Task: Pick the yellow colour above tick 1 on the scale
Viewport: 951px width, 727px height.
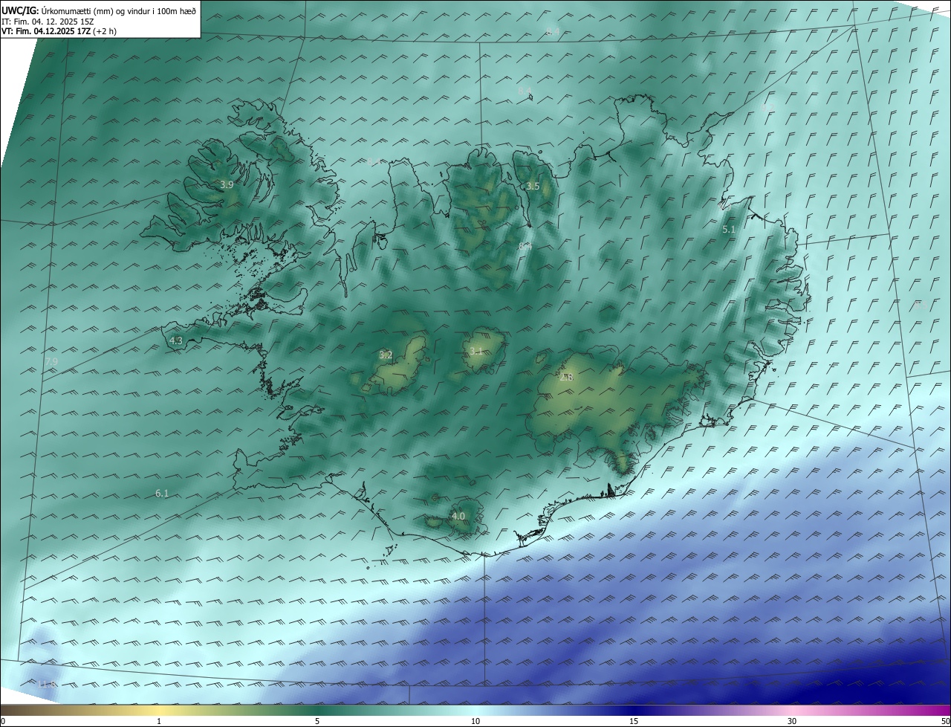Action: [x=159, y=710]
